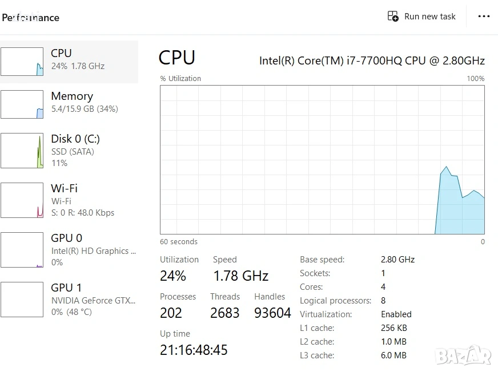Select the GPU 0 graph thumbnail
The width and height of the screenshot is (498, 372).
click(22, 250)
